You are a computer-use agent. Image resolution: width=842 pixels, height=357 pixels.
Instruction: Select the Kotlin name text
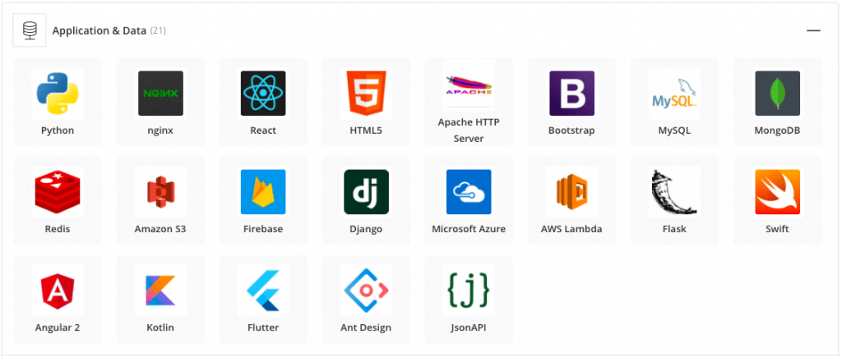[x=160, y=327]
